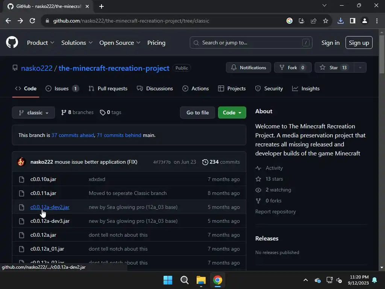
Task: Open the classic branch selector dropdown
Action: 33,113
